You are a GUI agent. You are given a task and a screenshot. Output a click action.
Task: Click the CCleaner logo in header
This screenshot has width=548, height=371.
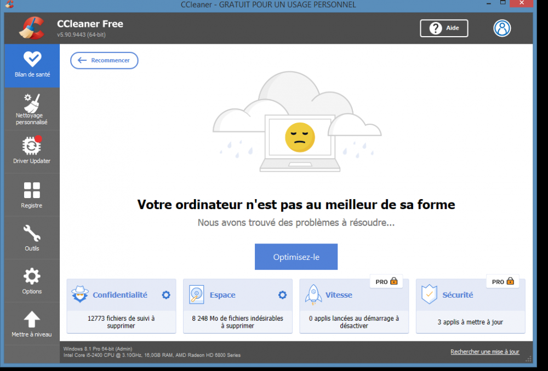32,28
